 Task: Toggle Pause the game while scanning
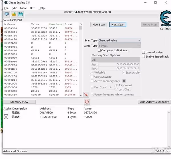(x=92, y=95)
